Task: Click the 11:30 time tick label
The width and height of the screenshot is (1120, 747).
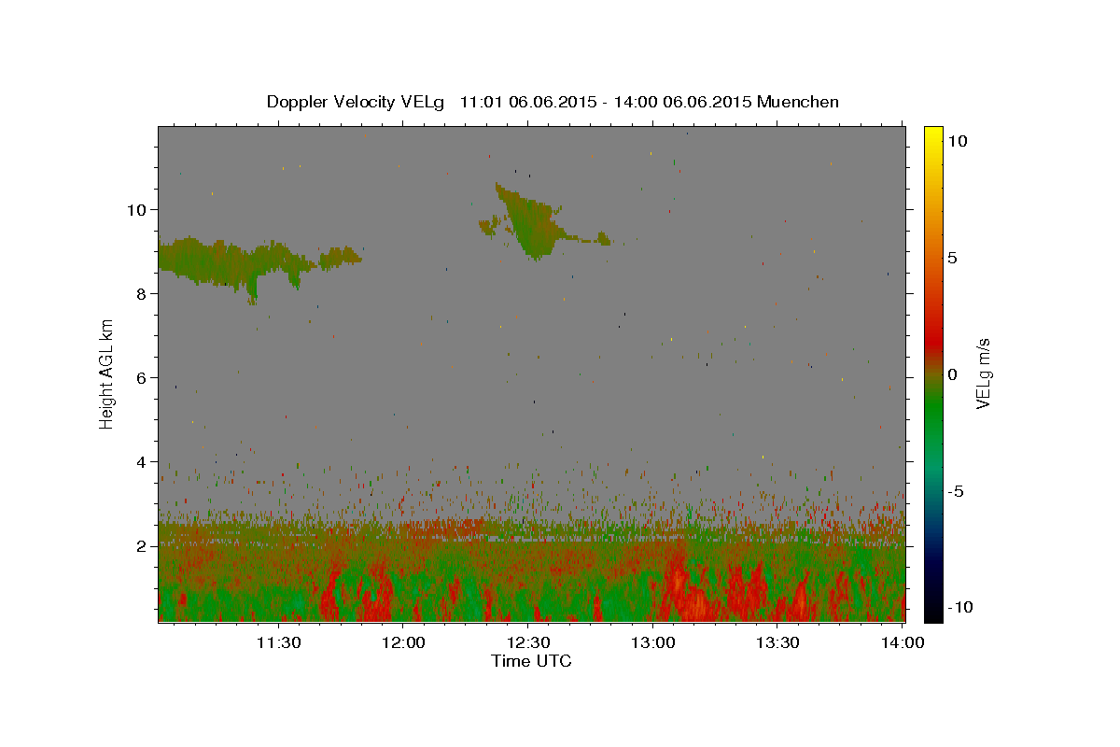Action: (278, 642)
